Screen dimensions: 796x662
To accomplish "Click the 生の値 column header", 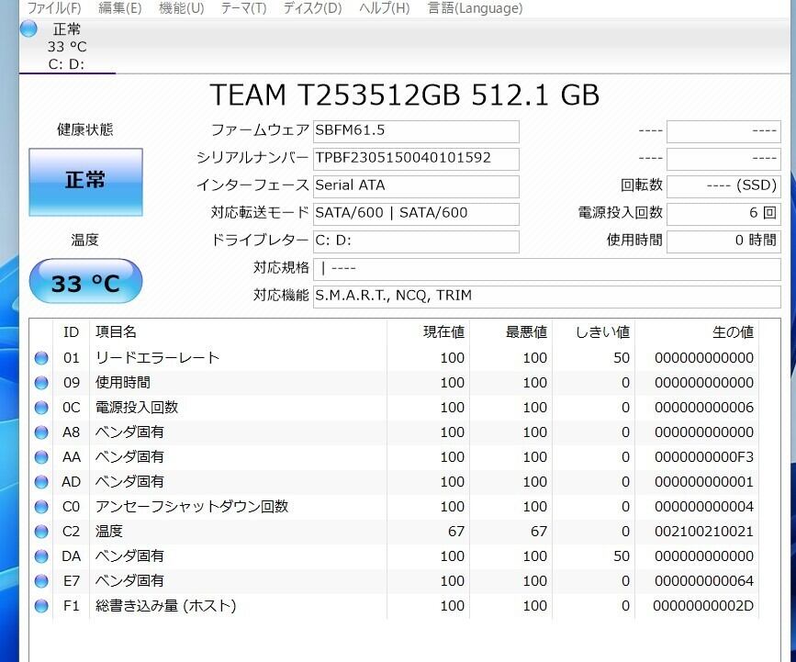I will [697, 332].
